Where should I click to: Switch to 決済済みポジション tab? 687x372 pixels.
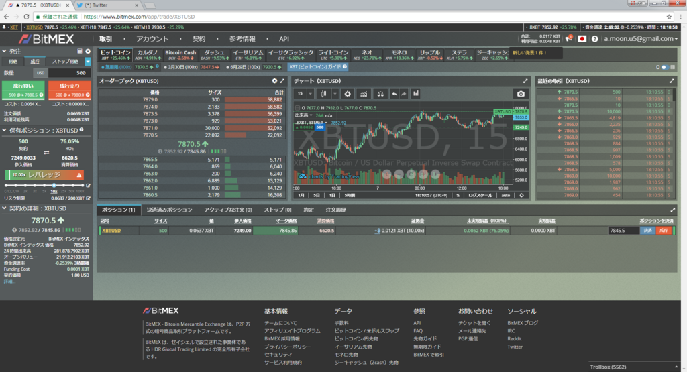[x=169, y=210]
